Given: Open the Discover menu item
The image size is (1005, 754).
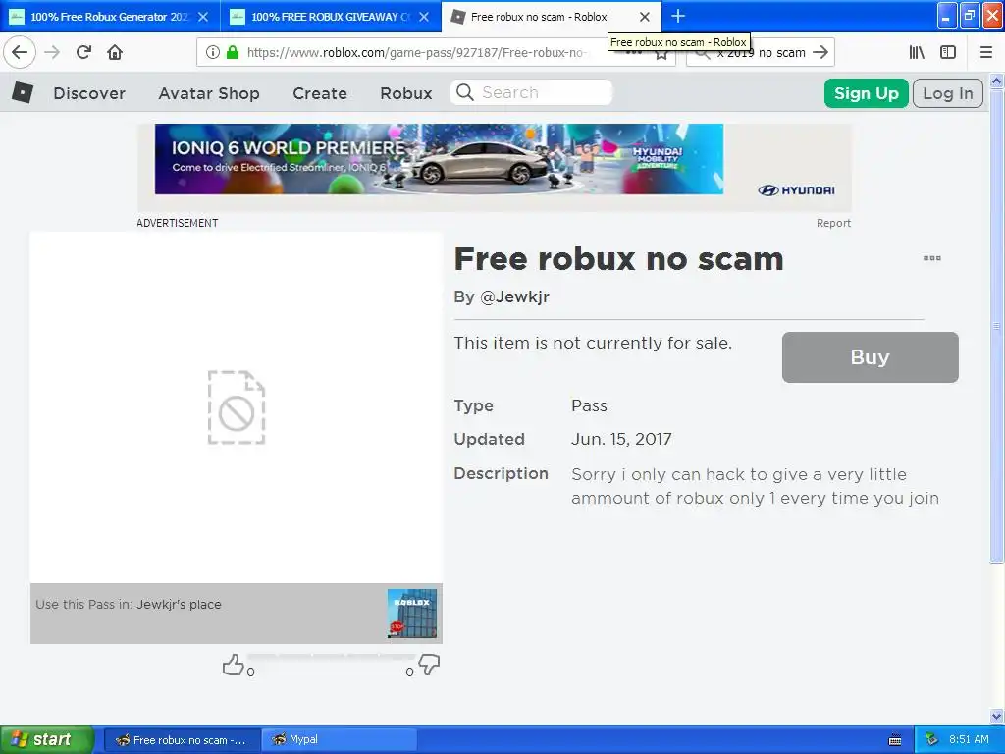Looking at the screenshot, I should pyautogui.click(x=89, y=93).
